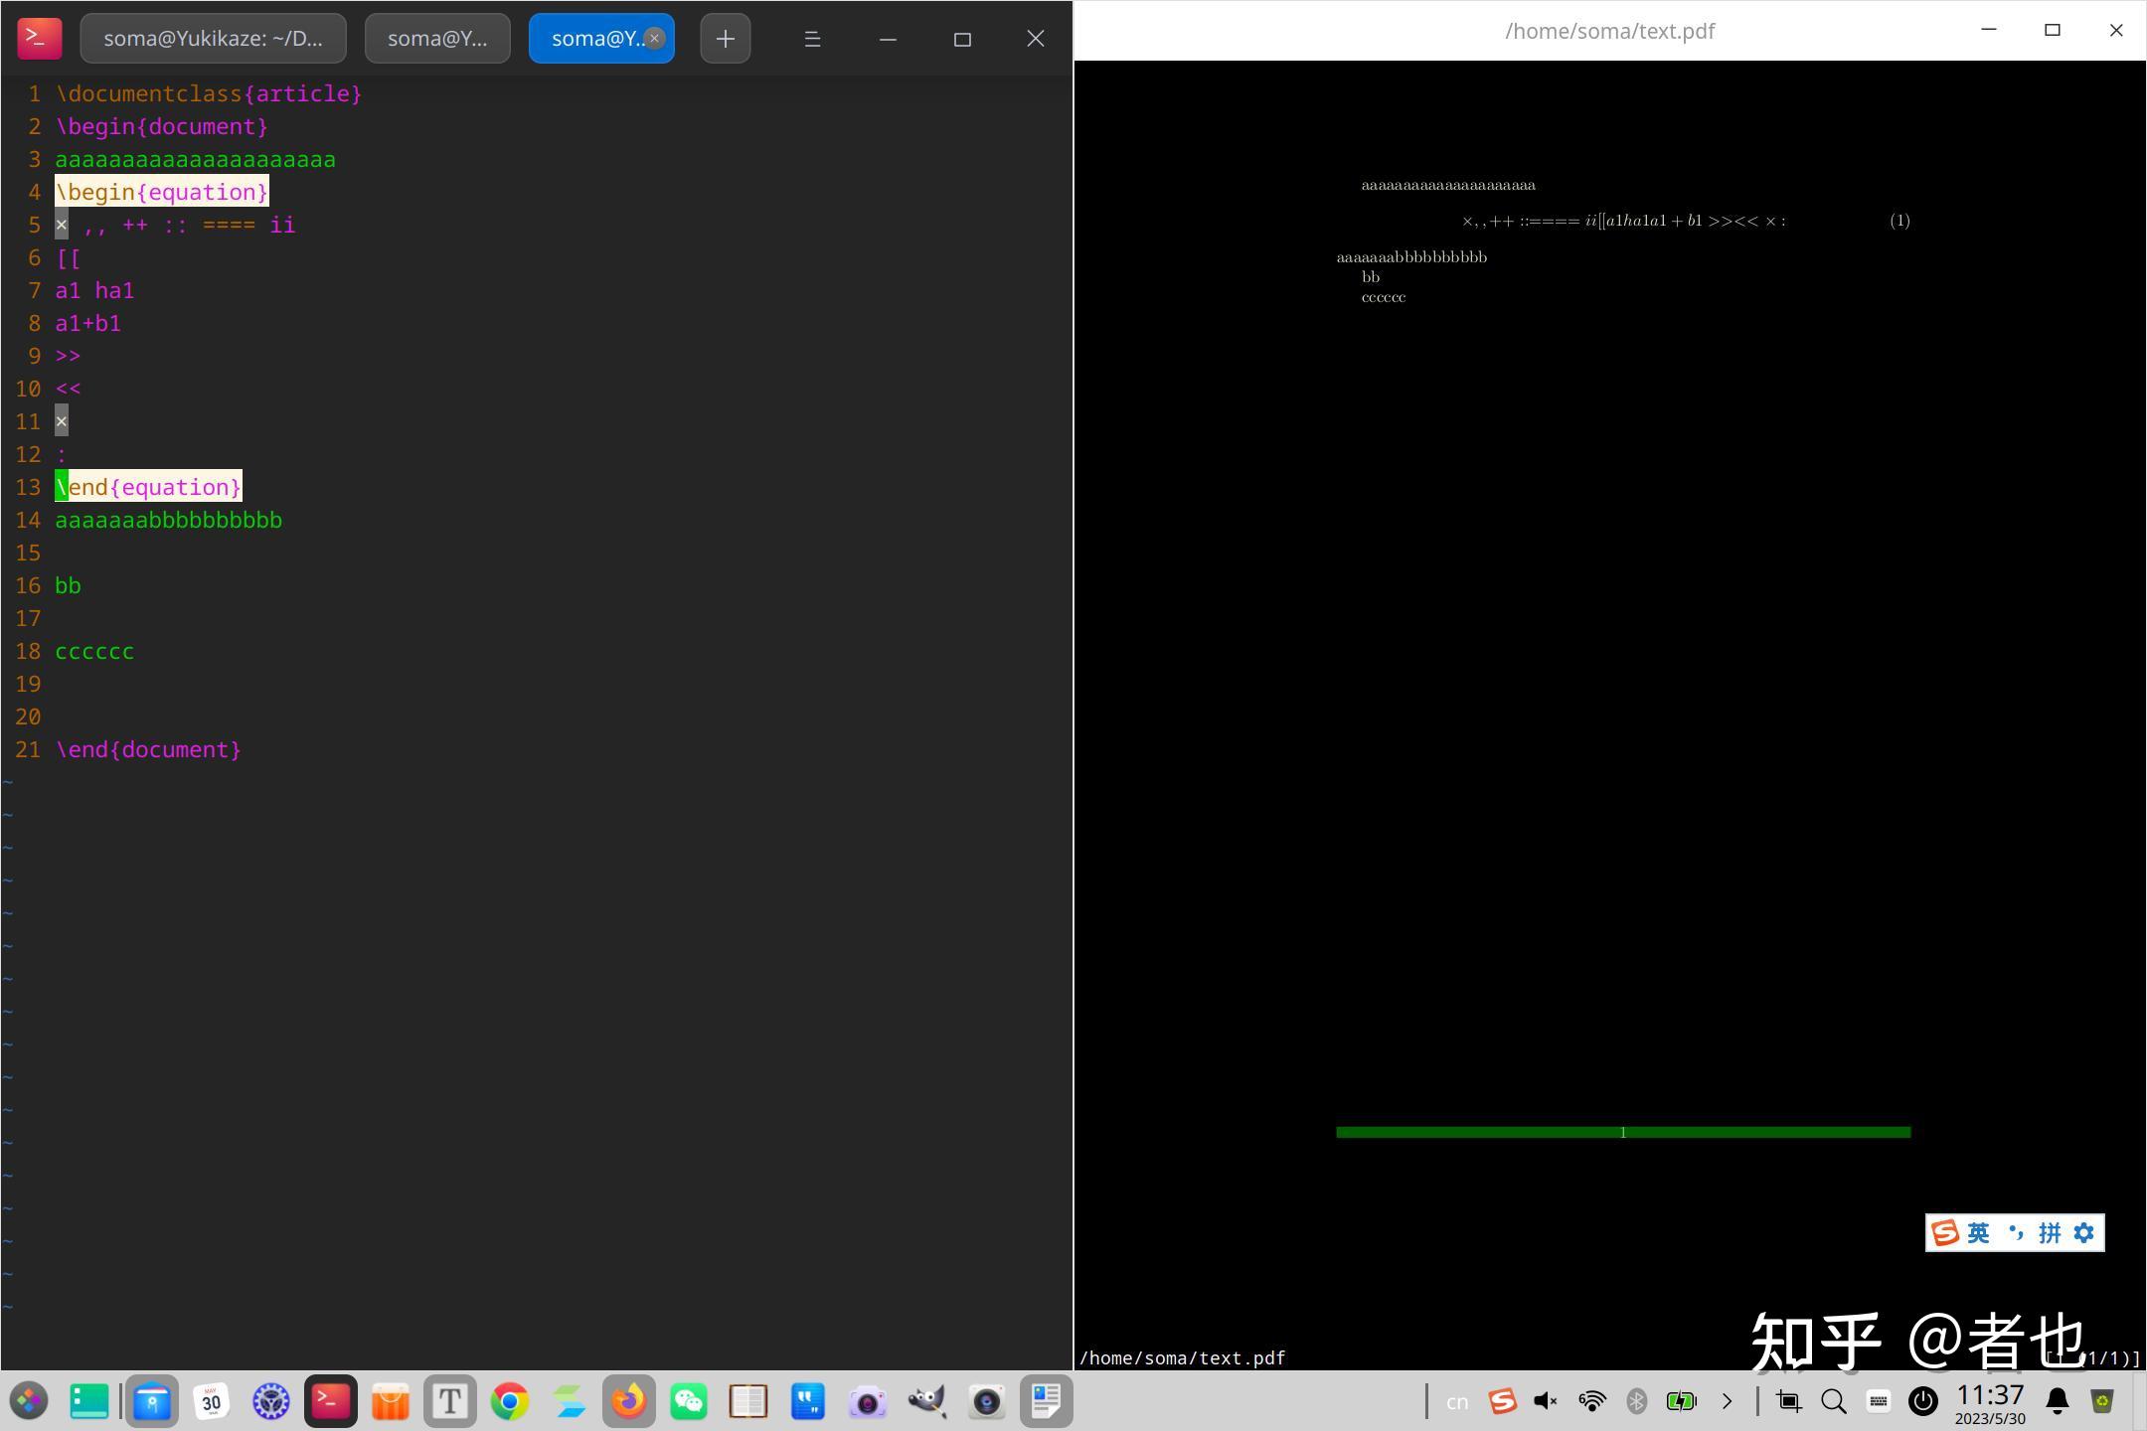Expand the collapsed tray icons arrow
Viewport: 2147px width, 1431px height.
(x=1727, y=1401)
